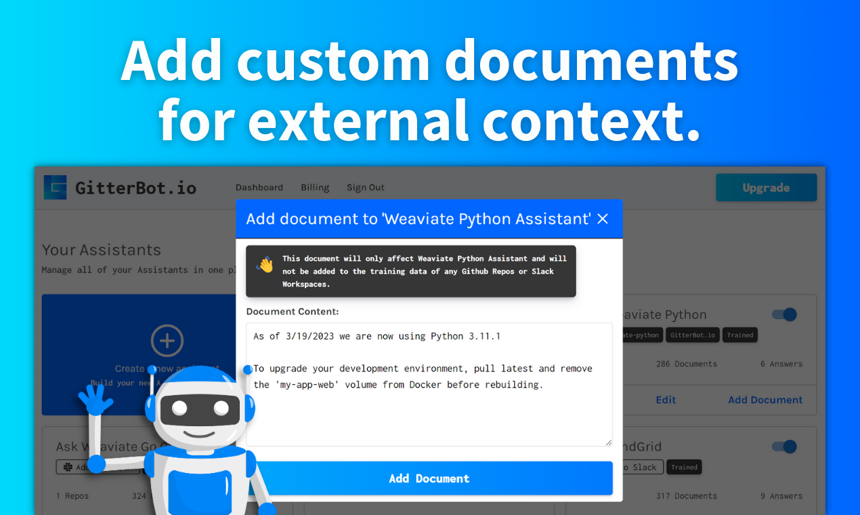
Task: Click '9 Answers' count text
Action: pyautogui.click(x=781, y=496)
